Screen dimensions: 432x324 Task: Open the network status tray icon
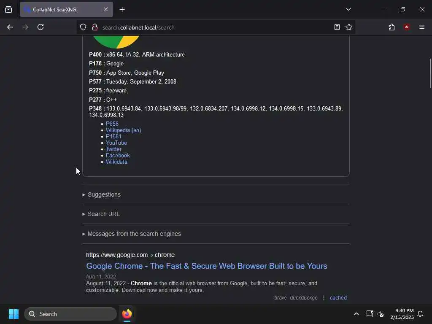370,314
